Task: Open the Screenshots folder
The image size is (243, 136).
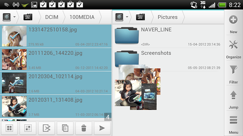Action: (168, 60)
